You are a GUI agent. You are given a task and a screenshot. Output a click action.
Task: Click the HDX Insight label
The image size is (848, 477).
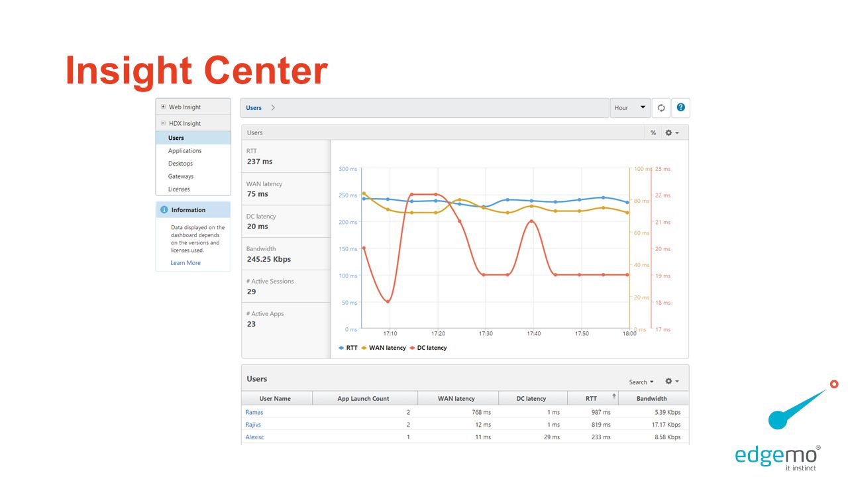point(185,123)
